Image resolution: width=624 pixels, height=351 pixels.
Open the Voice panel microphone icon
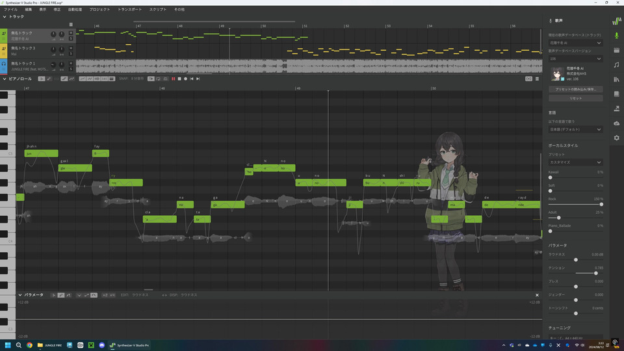pyautogui.click(x=616, y=36)
